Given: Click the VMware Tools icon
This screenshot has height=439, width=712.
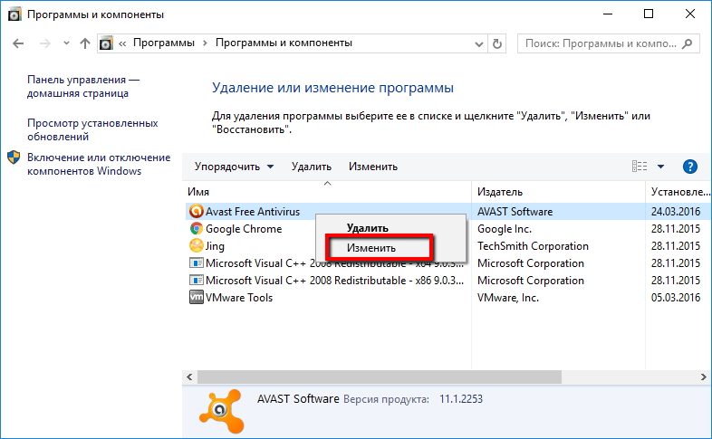Looking at the screenshot, I should [x=197, y=298].
